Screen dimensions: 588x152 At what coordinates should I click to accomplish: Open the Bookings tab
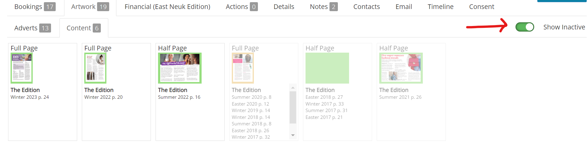(x=35, y=7)
